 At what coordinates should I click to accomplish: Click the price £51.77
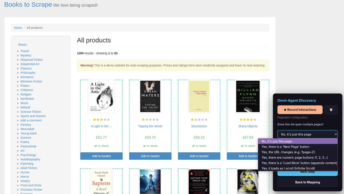coord(101,137)
